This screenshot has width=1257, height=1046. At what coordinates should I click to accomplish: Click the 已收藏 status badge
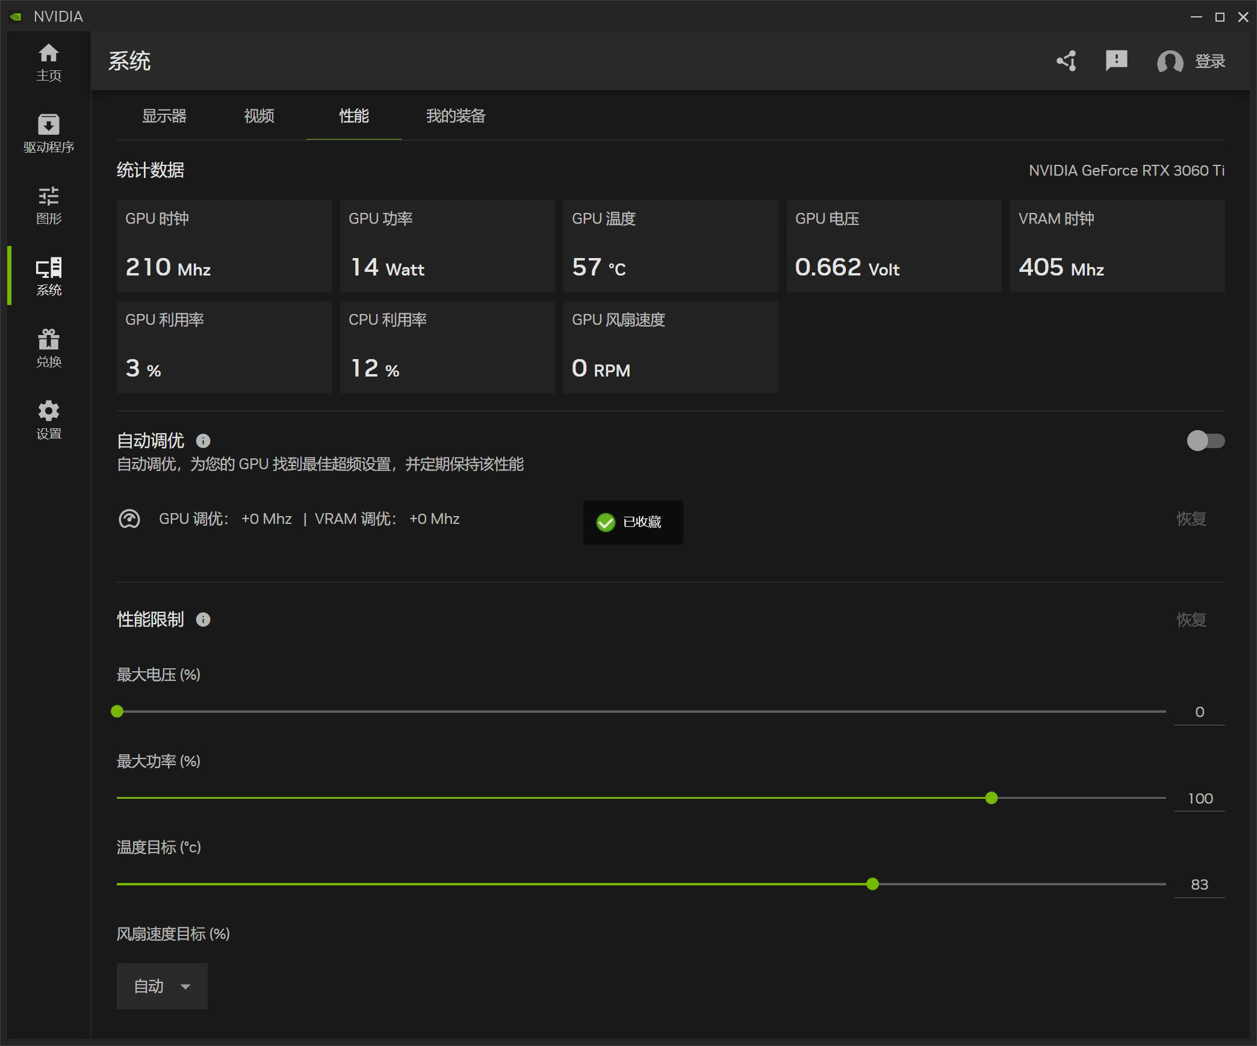(632, 522)
